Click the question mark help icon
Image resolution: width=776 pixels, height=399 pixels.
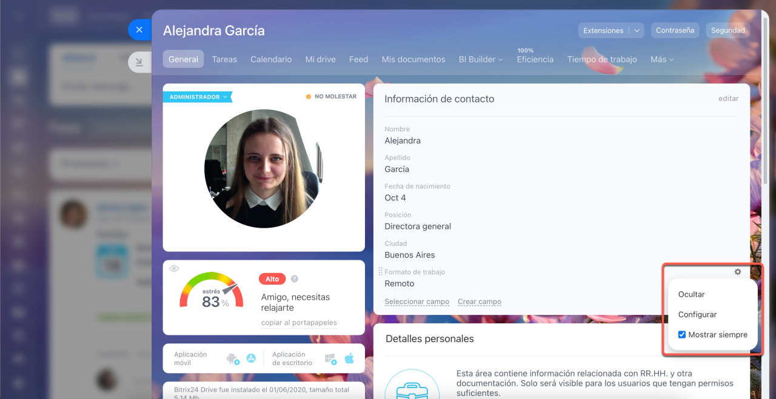point(295,279)
